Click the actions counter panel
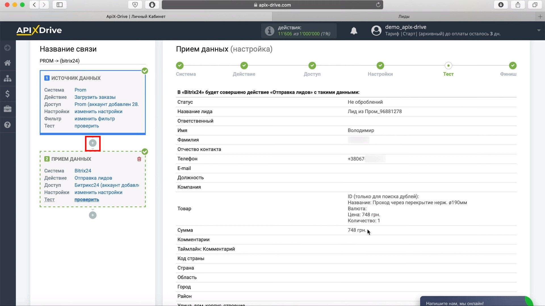 click(x=299, y=31)
